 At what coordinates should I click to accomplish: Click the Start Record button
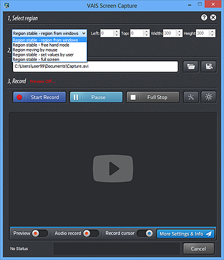(40, 97)
